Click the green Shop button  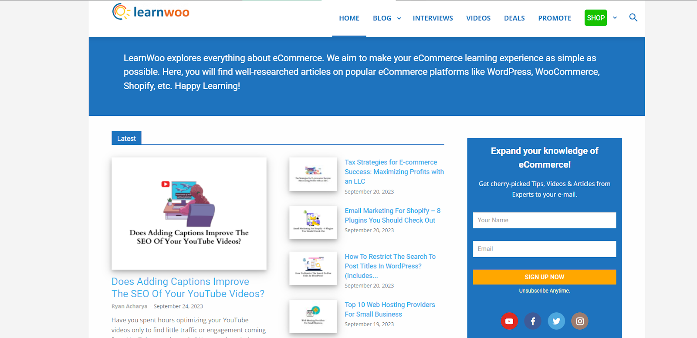(x=596, y=18)
